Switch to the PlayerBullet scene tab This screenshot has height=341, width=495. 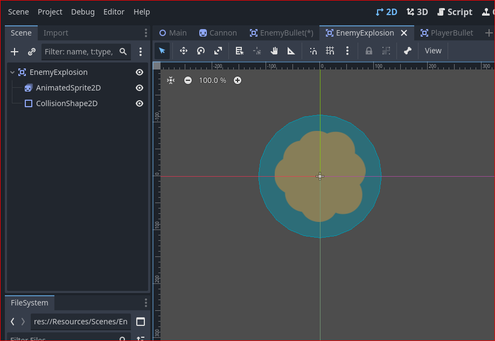coord(447,33)
